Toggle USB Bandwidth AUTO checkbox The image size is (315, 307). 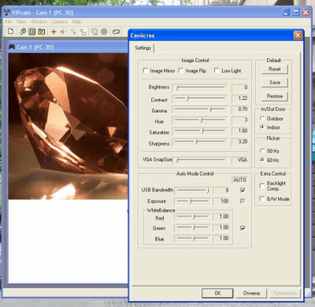coord(243,190)
